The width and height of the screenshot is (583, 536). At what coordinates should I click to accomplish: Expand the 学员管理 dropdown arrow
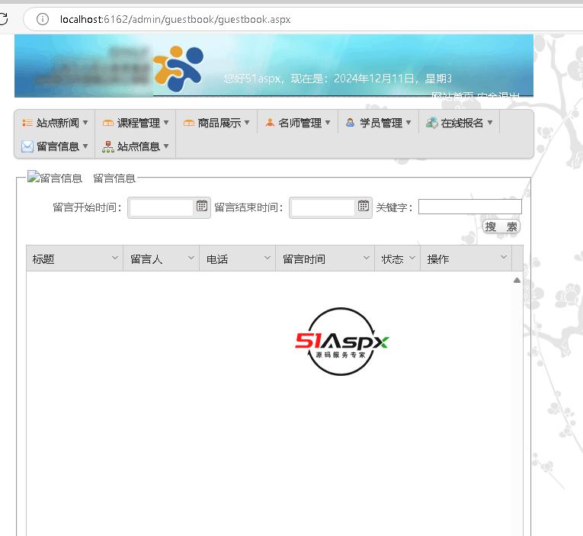(x=408, y=122)
